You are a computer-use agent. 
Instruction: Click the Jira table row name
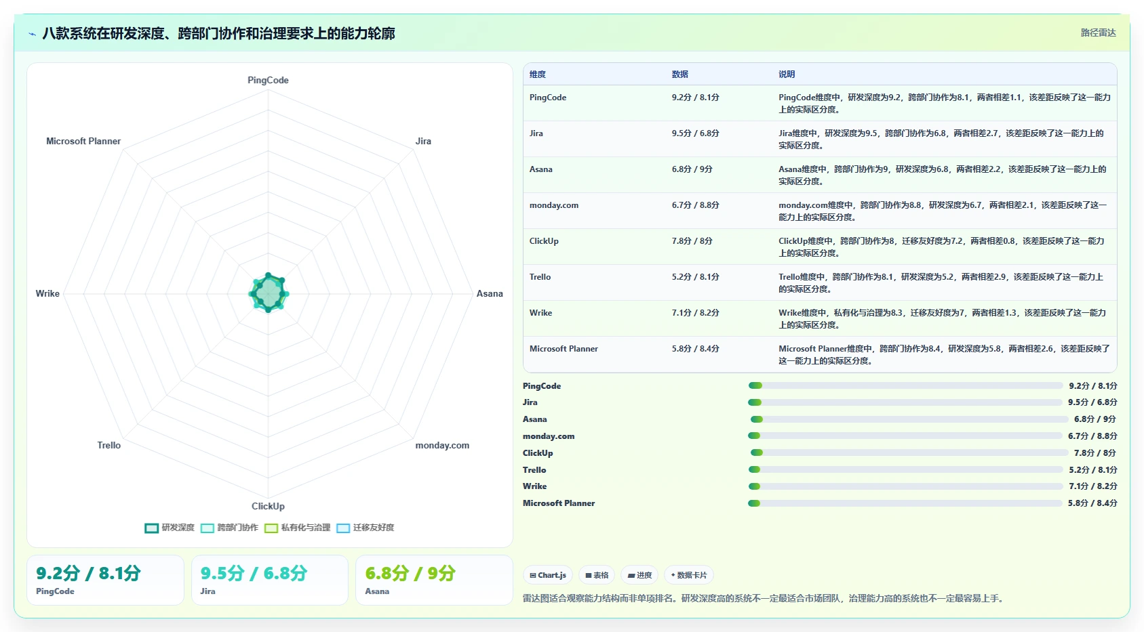536,133
